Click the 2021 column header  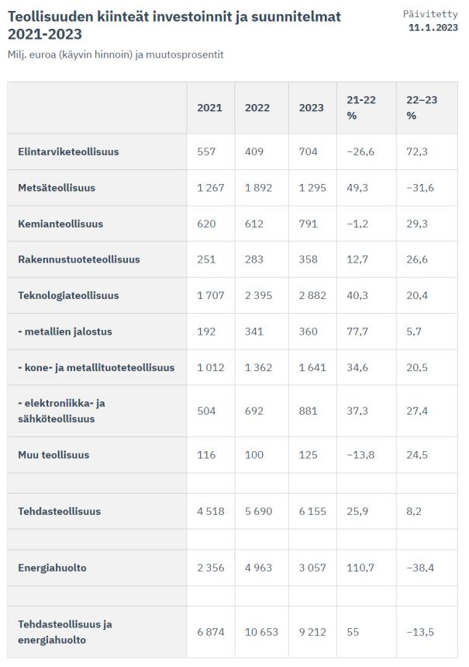209,108
